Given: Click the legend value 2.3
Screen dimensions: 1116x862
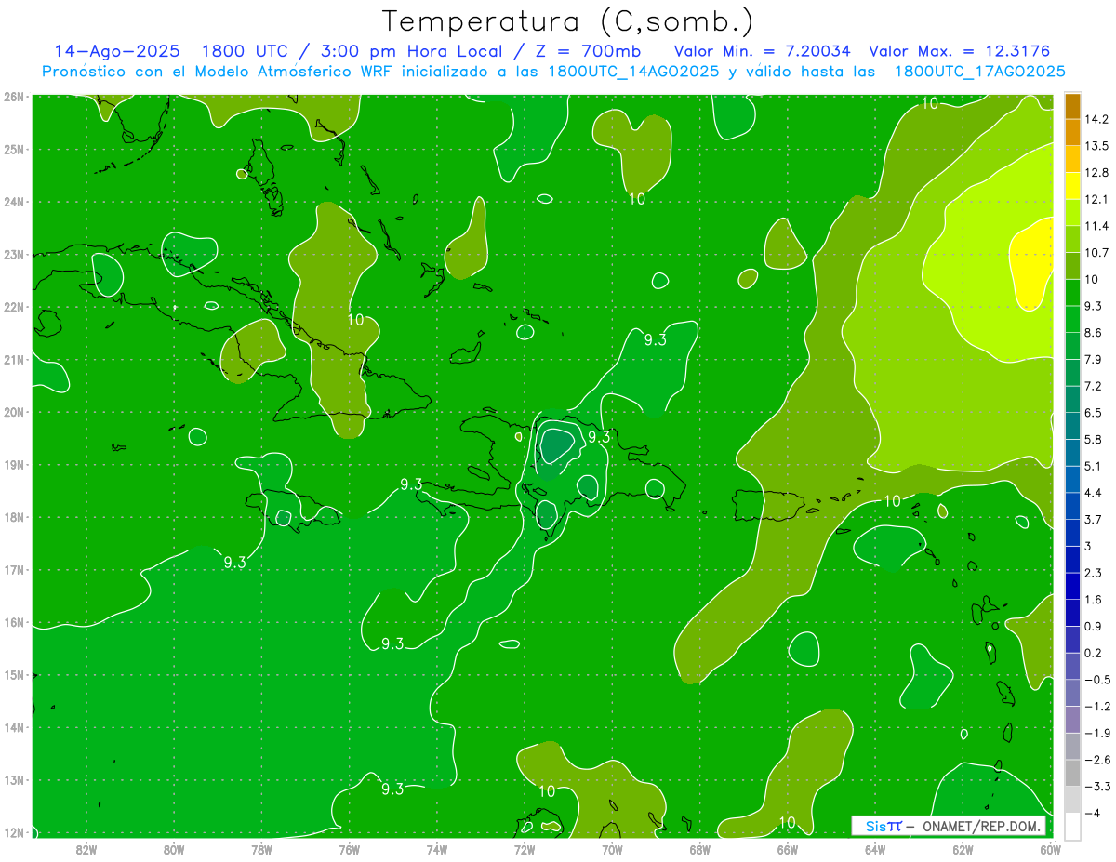Looking at the screenshot, I should 1093,573.
